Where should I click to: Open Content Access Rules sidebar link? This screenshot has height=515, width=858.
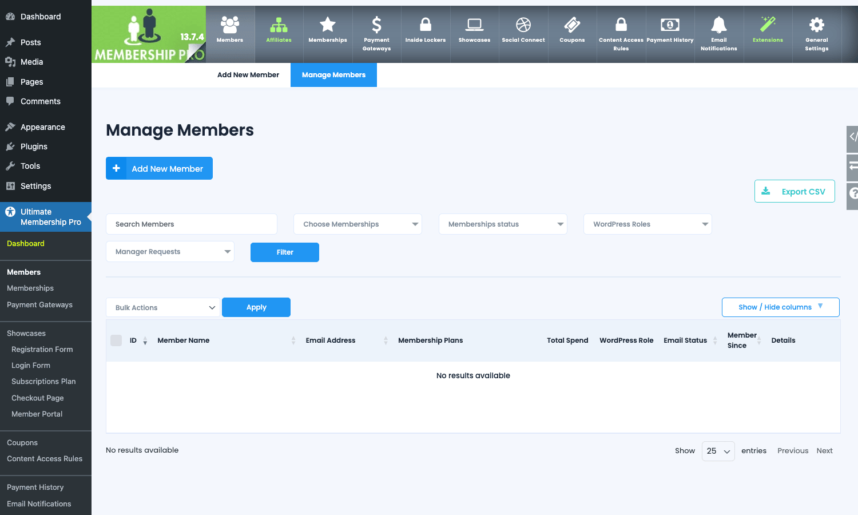(x=45, y=459)
